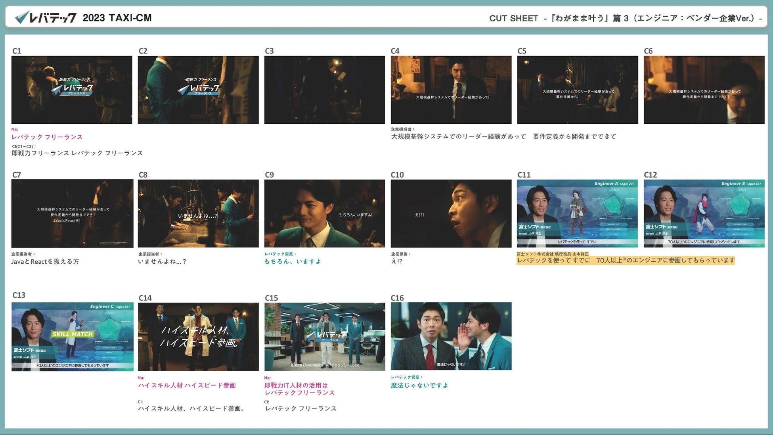This screenshot has height=435, width=773.
Task: Open the C16 whispering men thumbnail
Action: (x=451, y=336)
